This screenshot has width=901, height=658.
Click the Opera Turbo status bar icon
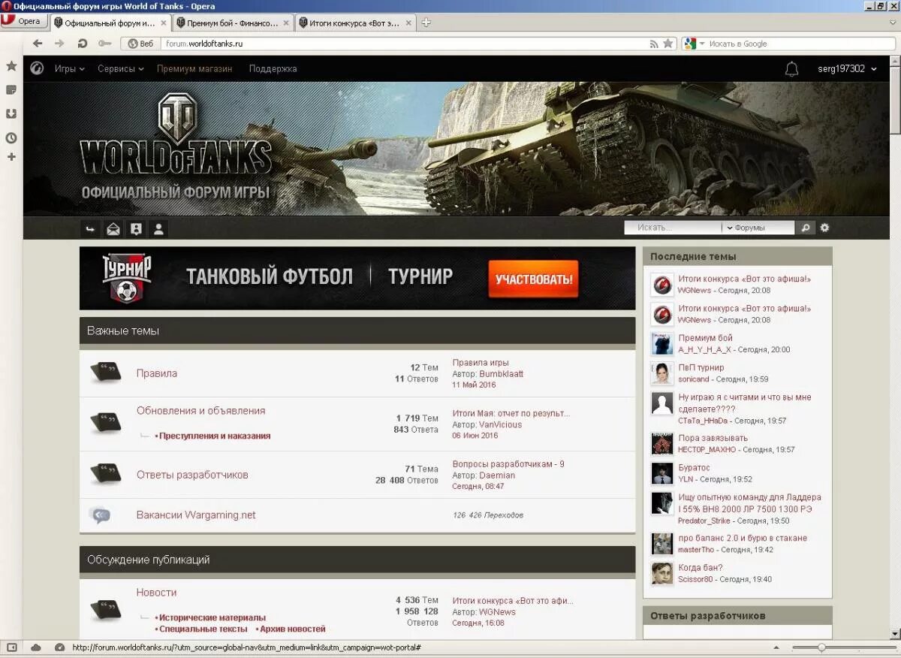pos(59,647)
